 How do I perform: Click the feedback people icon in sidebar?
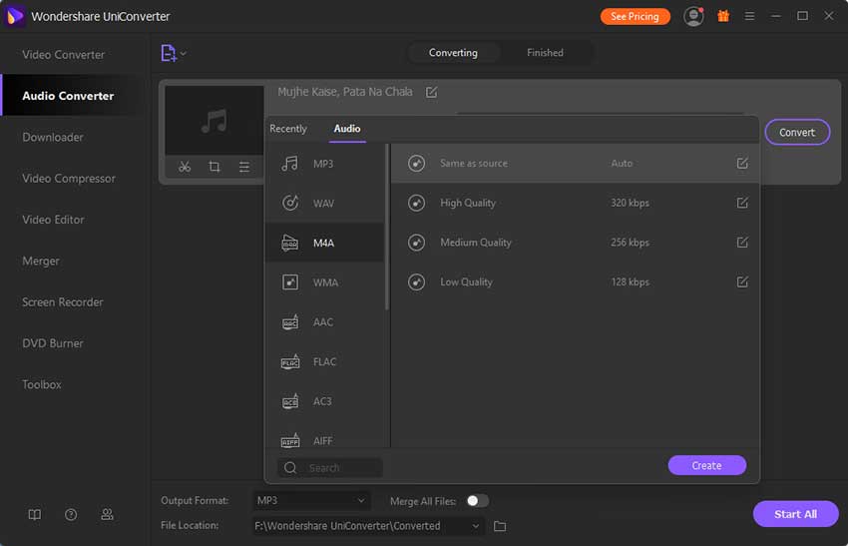[x=107, y=515]
